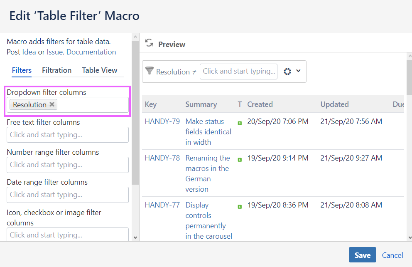Open the table settings gear icon
412x267 pixels.
pyautogui.click(x=287, y=71)
